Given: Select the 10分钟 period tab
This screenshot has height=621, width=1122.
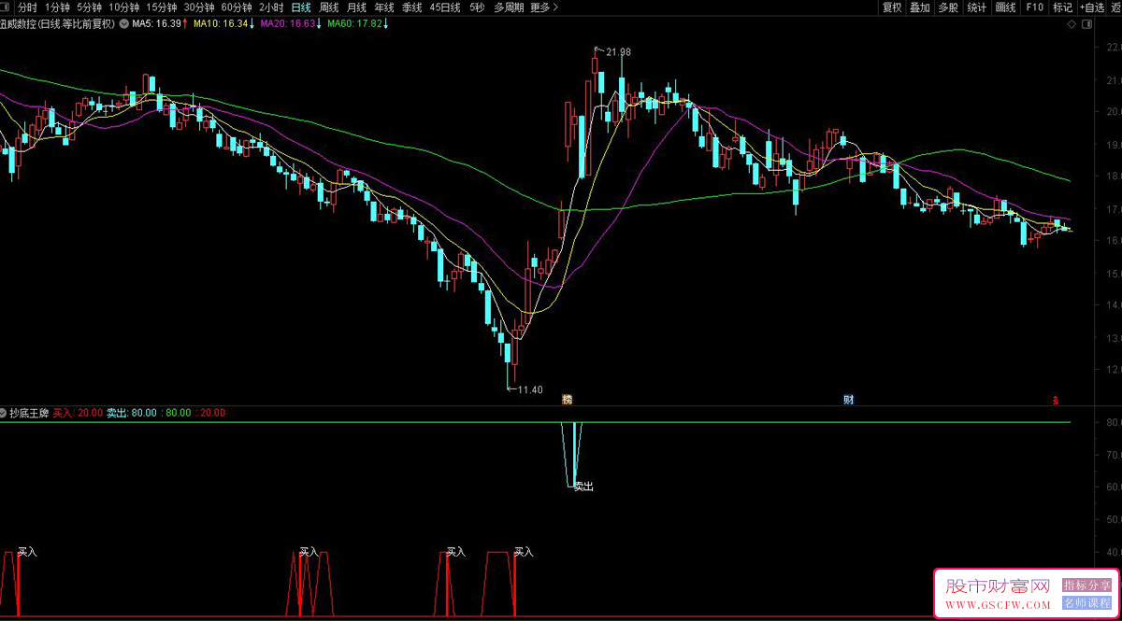Looking at the screenshot, I should click(123, 7).
